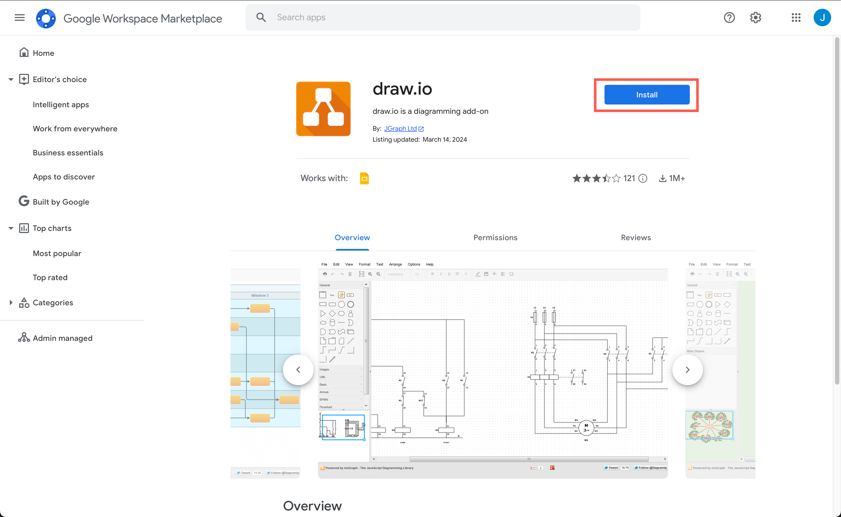Click the search magnifier icon
841x517 pixels.
coord(261,18)
